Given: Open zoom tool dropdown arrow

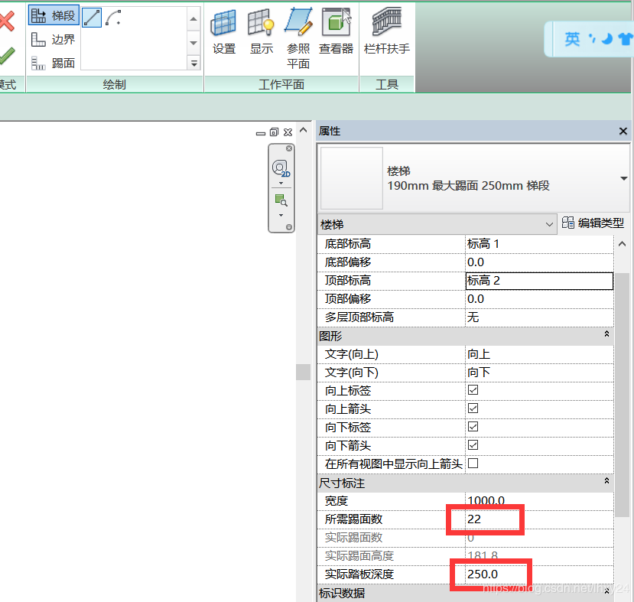Looking at the screenshot, I should [x=281, y=215].
